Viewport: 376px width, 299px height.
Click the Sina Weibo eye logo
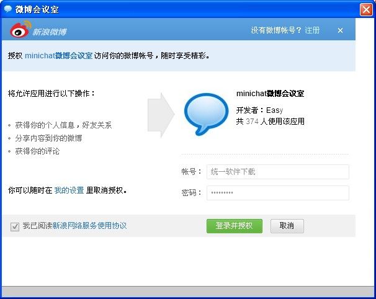coord(20,30)
